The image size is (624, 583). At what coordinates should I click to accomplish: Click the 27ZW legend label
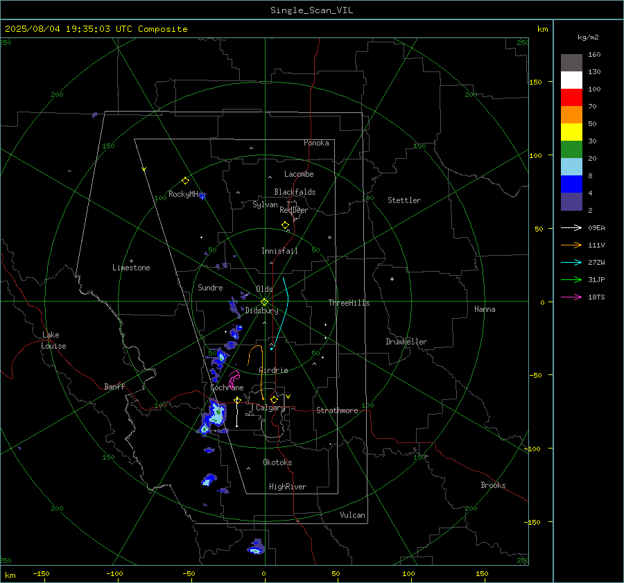[596, 262]
